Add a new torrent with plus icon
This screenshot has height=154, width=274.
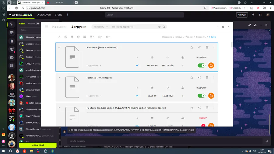[66, 37]
